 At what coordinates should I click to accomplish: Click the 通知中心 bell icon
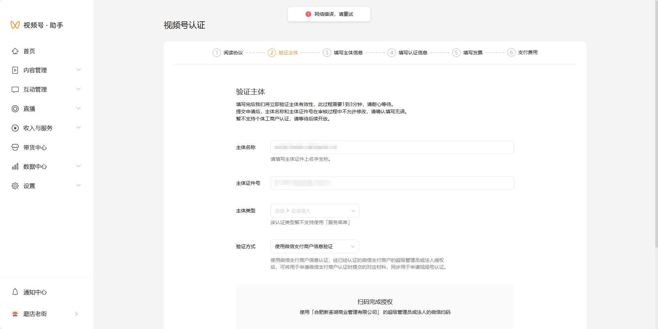pyautogui.click(x=15, y=292)
